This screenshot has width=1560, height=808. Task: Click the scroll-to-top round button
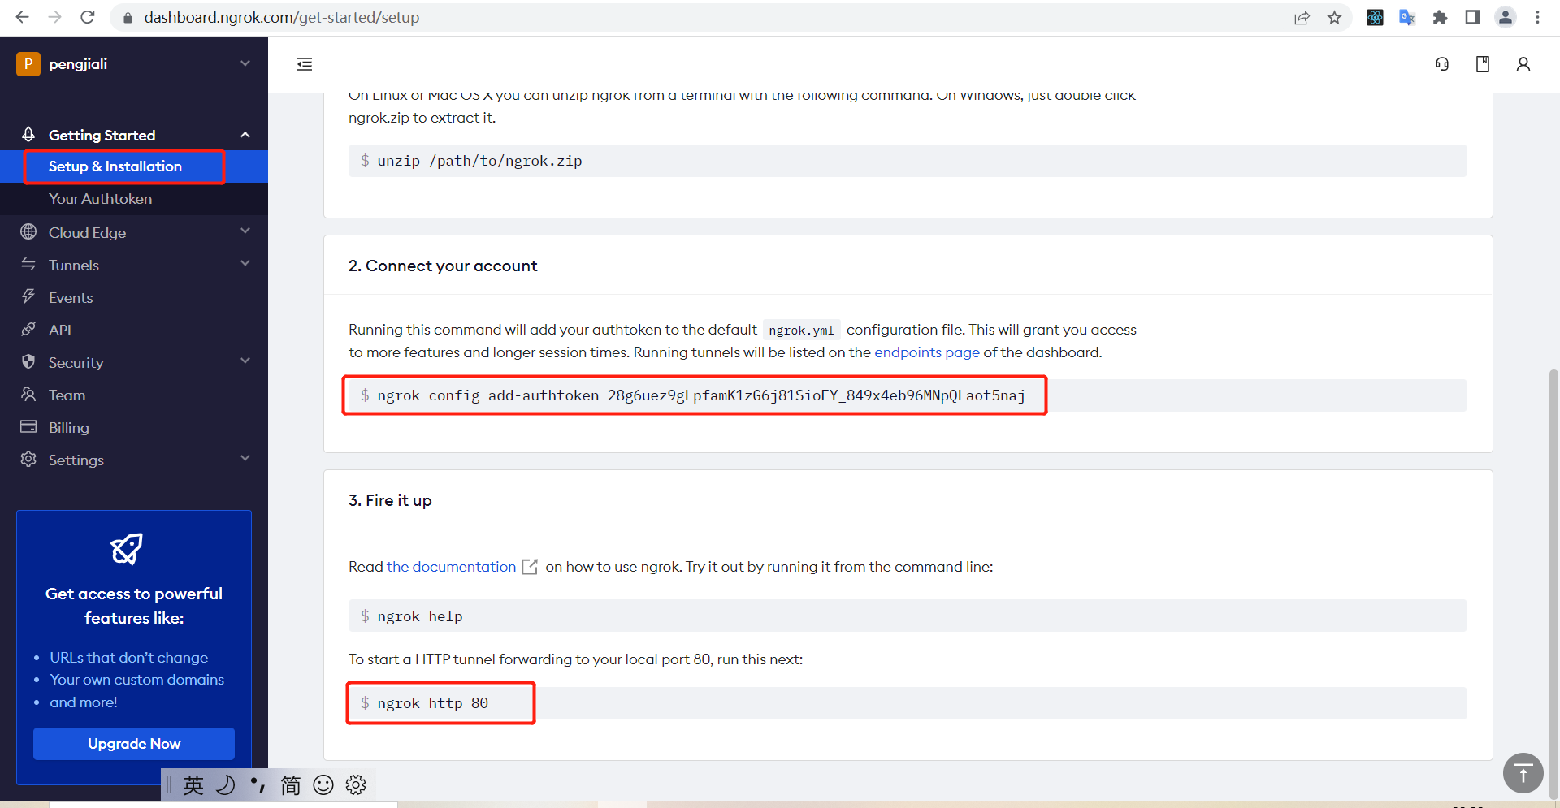point(1523,773)
